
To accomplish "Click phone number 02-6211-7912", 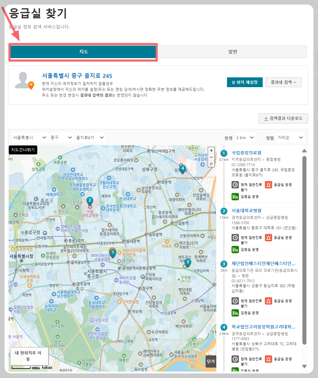I will [x=243, y=281].
